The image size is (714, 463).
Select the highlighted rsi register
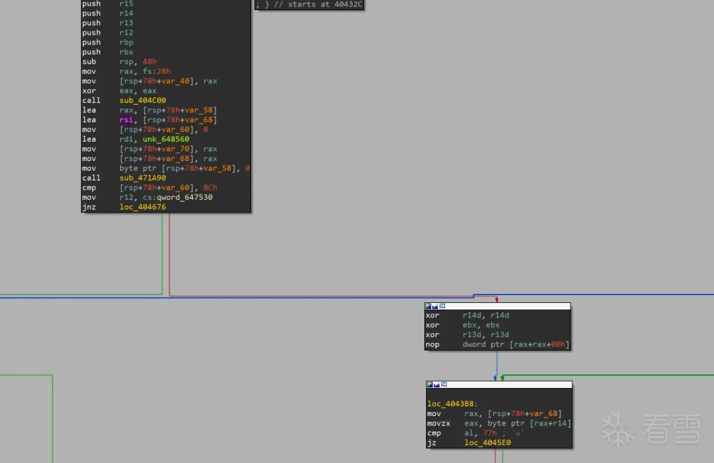tap(126, 120)
